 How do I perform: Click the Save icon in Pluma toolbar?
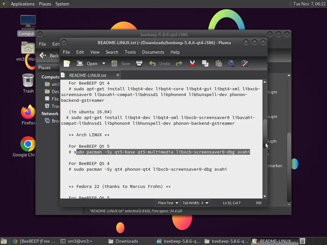point(114,63)
